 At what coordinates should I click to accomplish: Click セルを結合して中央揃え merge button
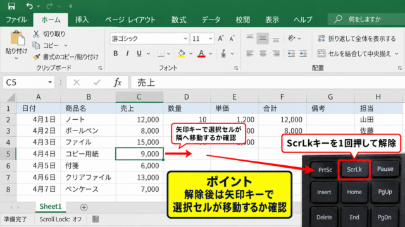pos(354,54)
